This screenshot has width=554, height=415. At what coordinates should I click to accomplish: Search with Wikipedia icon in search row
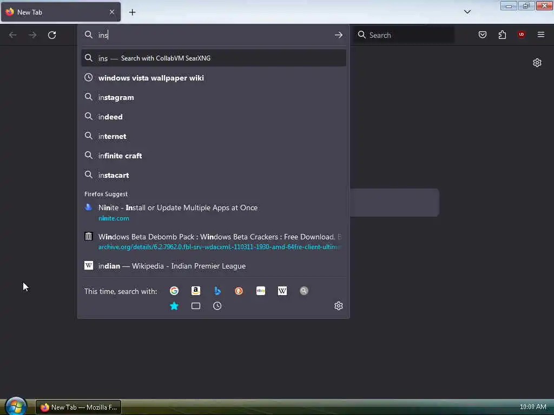(x=282, y=291)
